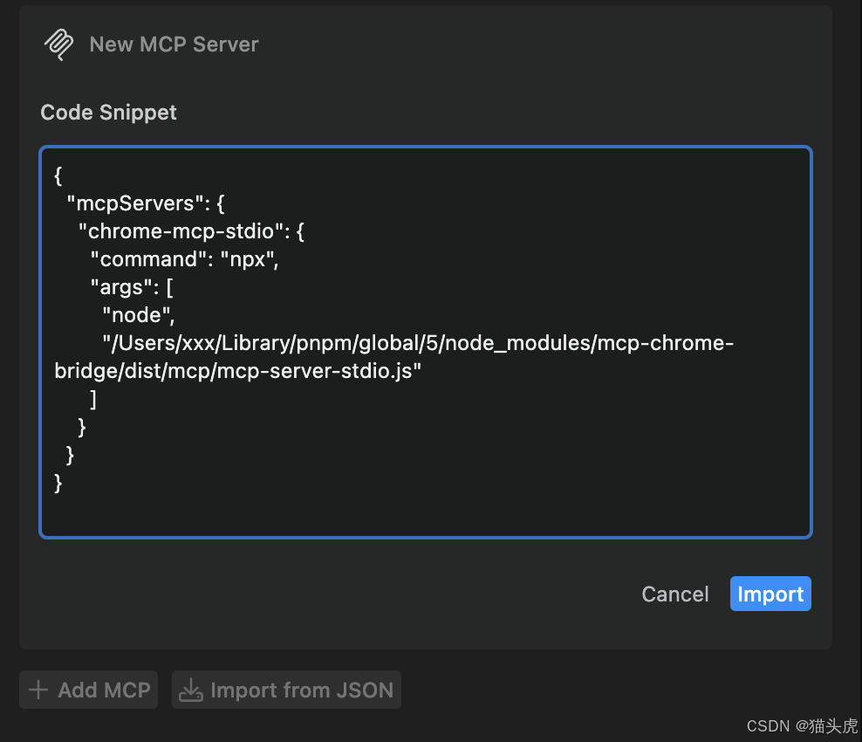
Task: Click the MCP server icon in header
Action: [x=58, y=45]
